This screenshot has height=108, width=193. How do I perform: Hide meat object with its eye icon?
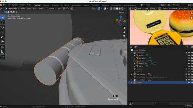189,66
